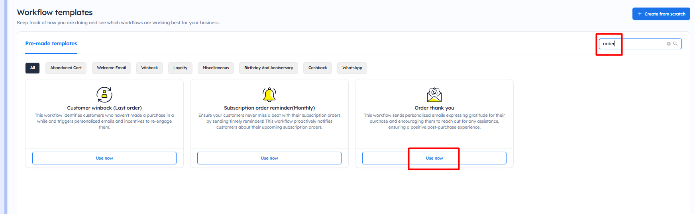Select the All category filter
695x214 pixels.
32,68
